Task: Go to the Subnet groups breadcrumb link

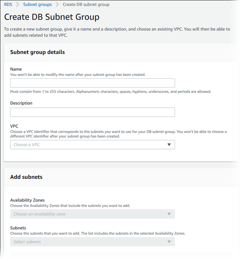Action: 37,4
